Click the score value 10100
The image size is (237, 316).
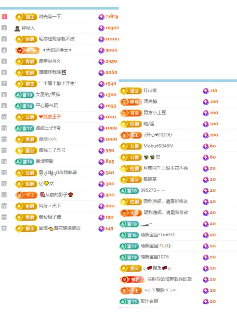click(112, 39)
